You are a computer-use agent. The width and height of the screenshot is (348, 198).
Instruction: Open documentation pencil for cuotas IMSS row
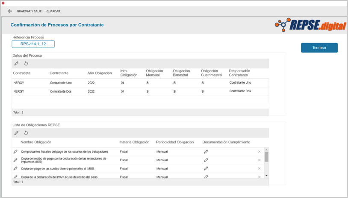[206, 168]
